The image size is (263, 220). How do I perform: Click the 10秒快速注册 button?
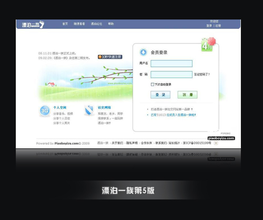tap(110, 57)
